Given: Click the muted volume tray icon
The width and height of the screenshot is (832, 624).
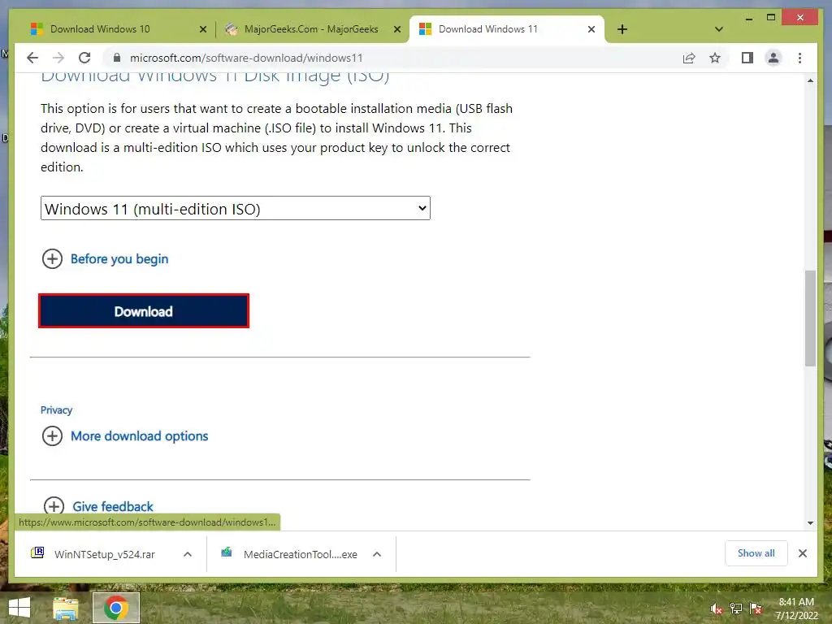Looking at the screenshot, I should point(717,609).
